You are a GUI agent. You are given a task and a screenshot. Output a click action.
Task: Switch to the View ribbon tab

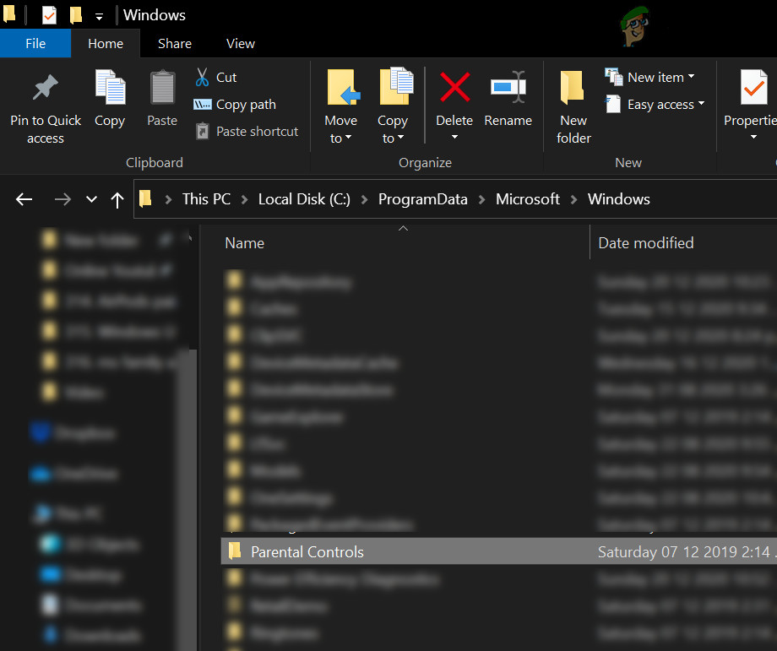pyautogui.click(x=241, y=44)
